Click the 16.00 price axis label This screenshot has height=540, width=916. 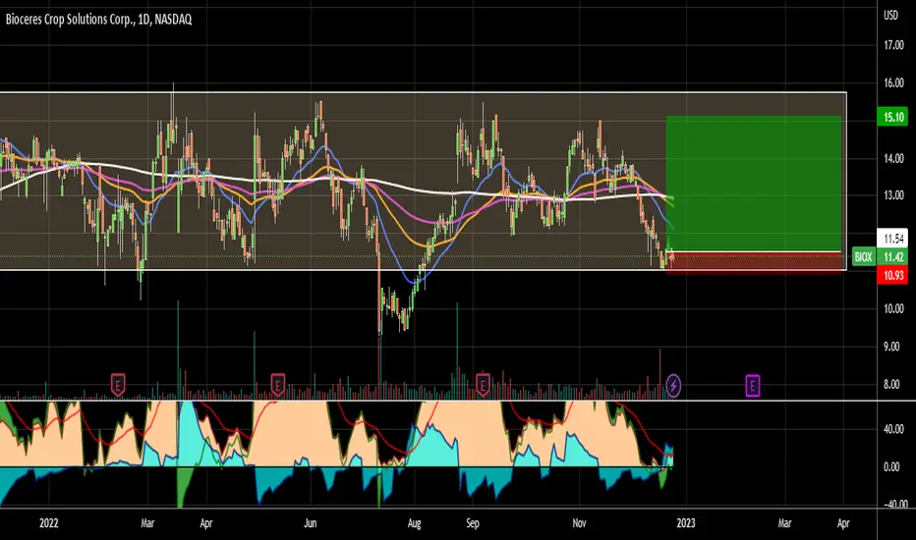click(x=893, y=82)
